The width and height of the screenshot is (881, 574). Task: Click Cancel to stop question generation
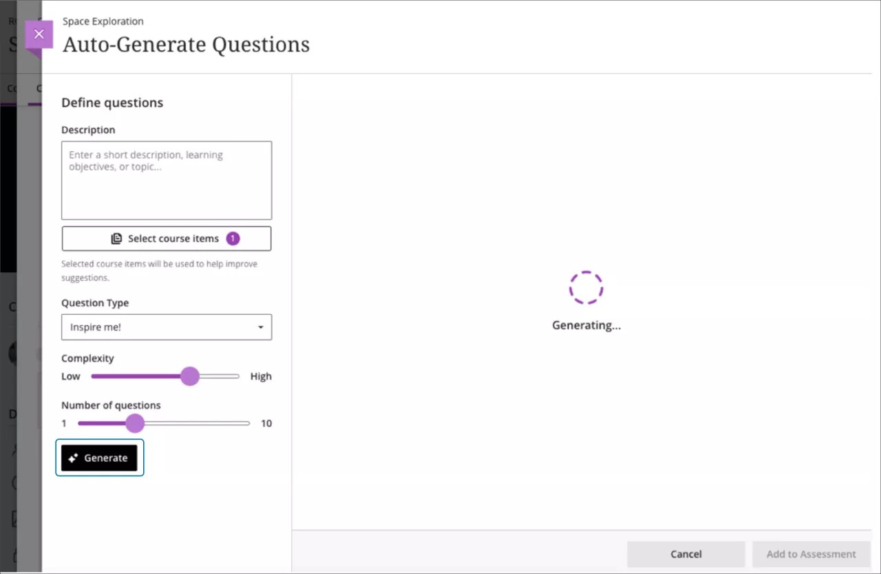click(686, 554)
